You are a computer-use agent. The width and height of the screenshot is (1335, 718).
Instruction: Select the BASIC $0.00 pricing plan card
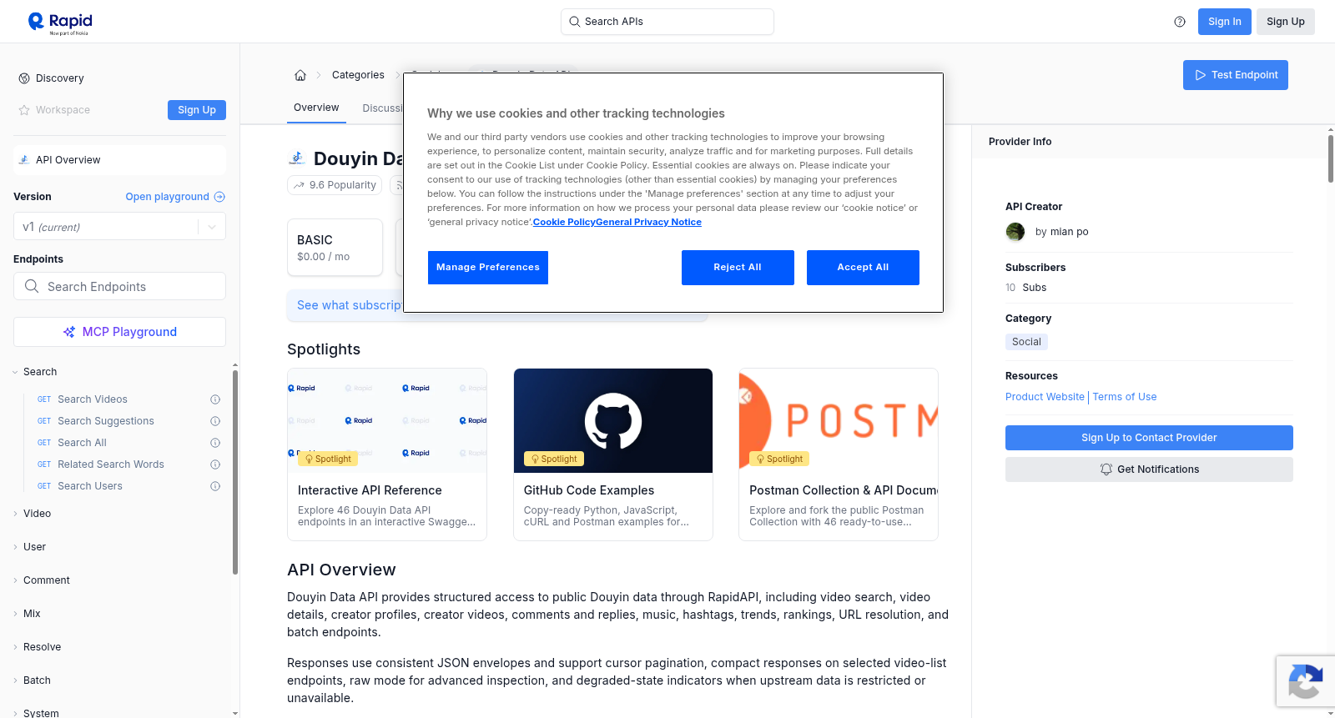click(335, 248)
